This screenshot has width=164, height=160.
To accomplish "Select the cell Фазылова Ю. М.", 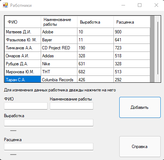I will [23, 40].
